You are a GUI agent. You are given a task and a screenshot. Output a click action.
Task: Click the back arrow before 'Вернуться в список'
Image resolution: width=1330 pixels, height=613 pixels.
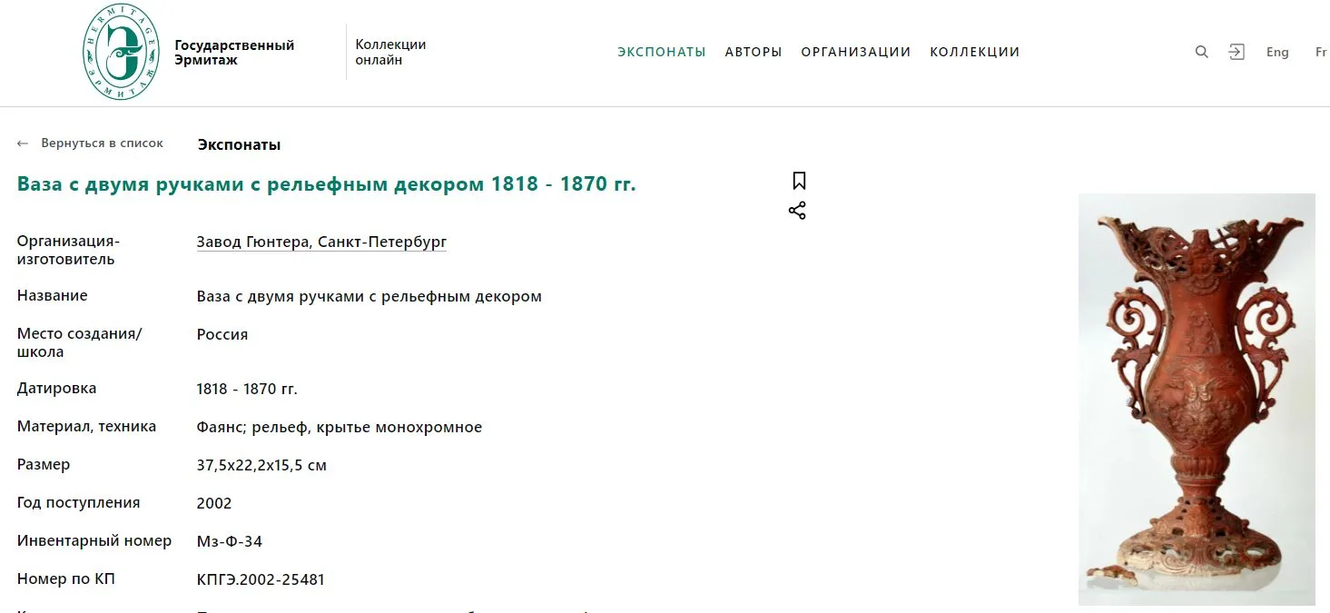click(23, 143)
